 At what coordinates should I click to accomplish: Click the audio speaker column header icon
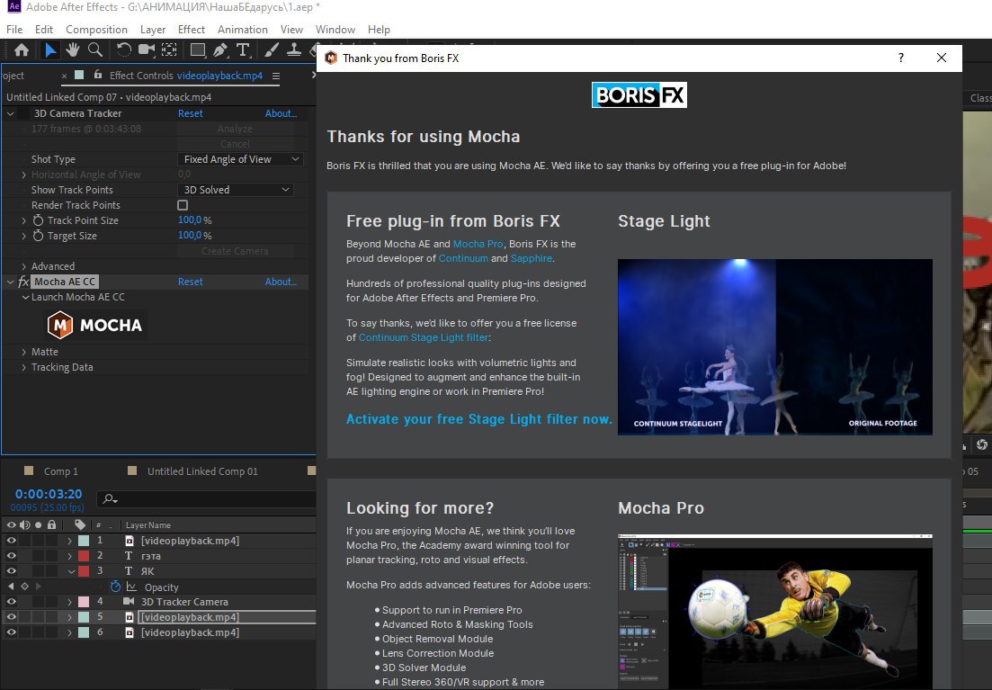tap(24, 524)
